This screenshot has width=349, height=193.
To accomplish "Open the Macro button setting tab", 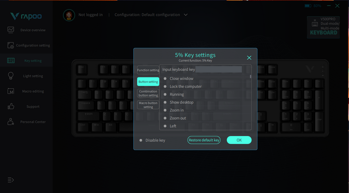I will 148,105.
